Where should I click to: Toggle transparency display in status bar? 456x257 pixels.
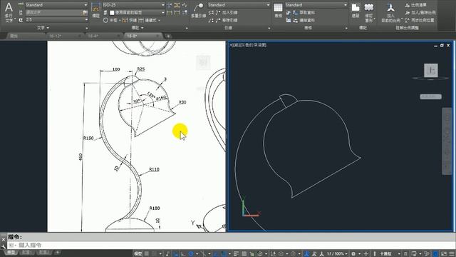(x=244, y=253)
